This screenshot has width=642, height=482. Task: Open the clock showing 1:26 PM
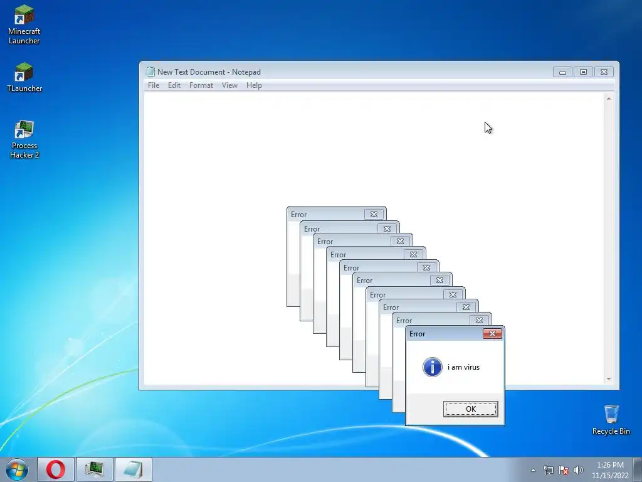coord(610,470)
